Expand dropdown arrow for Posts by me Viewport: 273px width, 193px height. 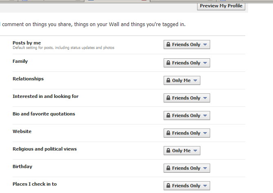205,44
